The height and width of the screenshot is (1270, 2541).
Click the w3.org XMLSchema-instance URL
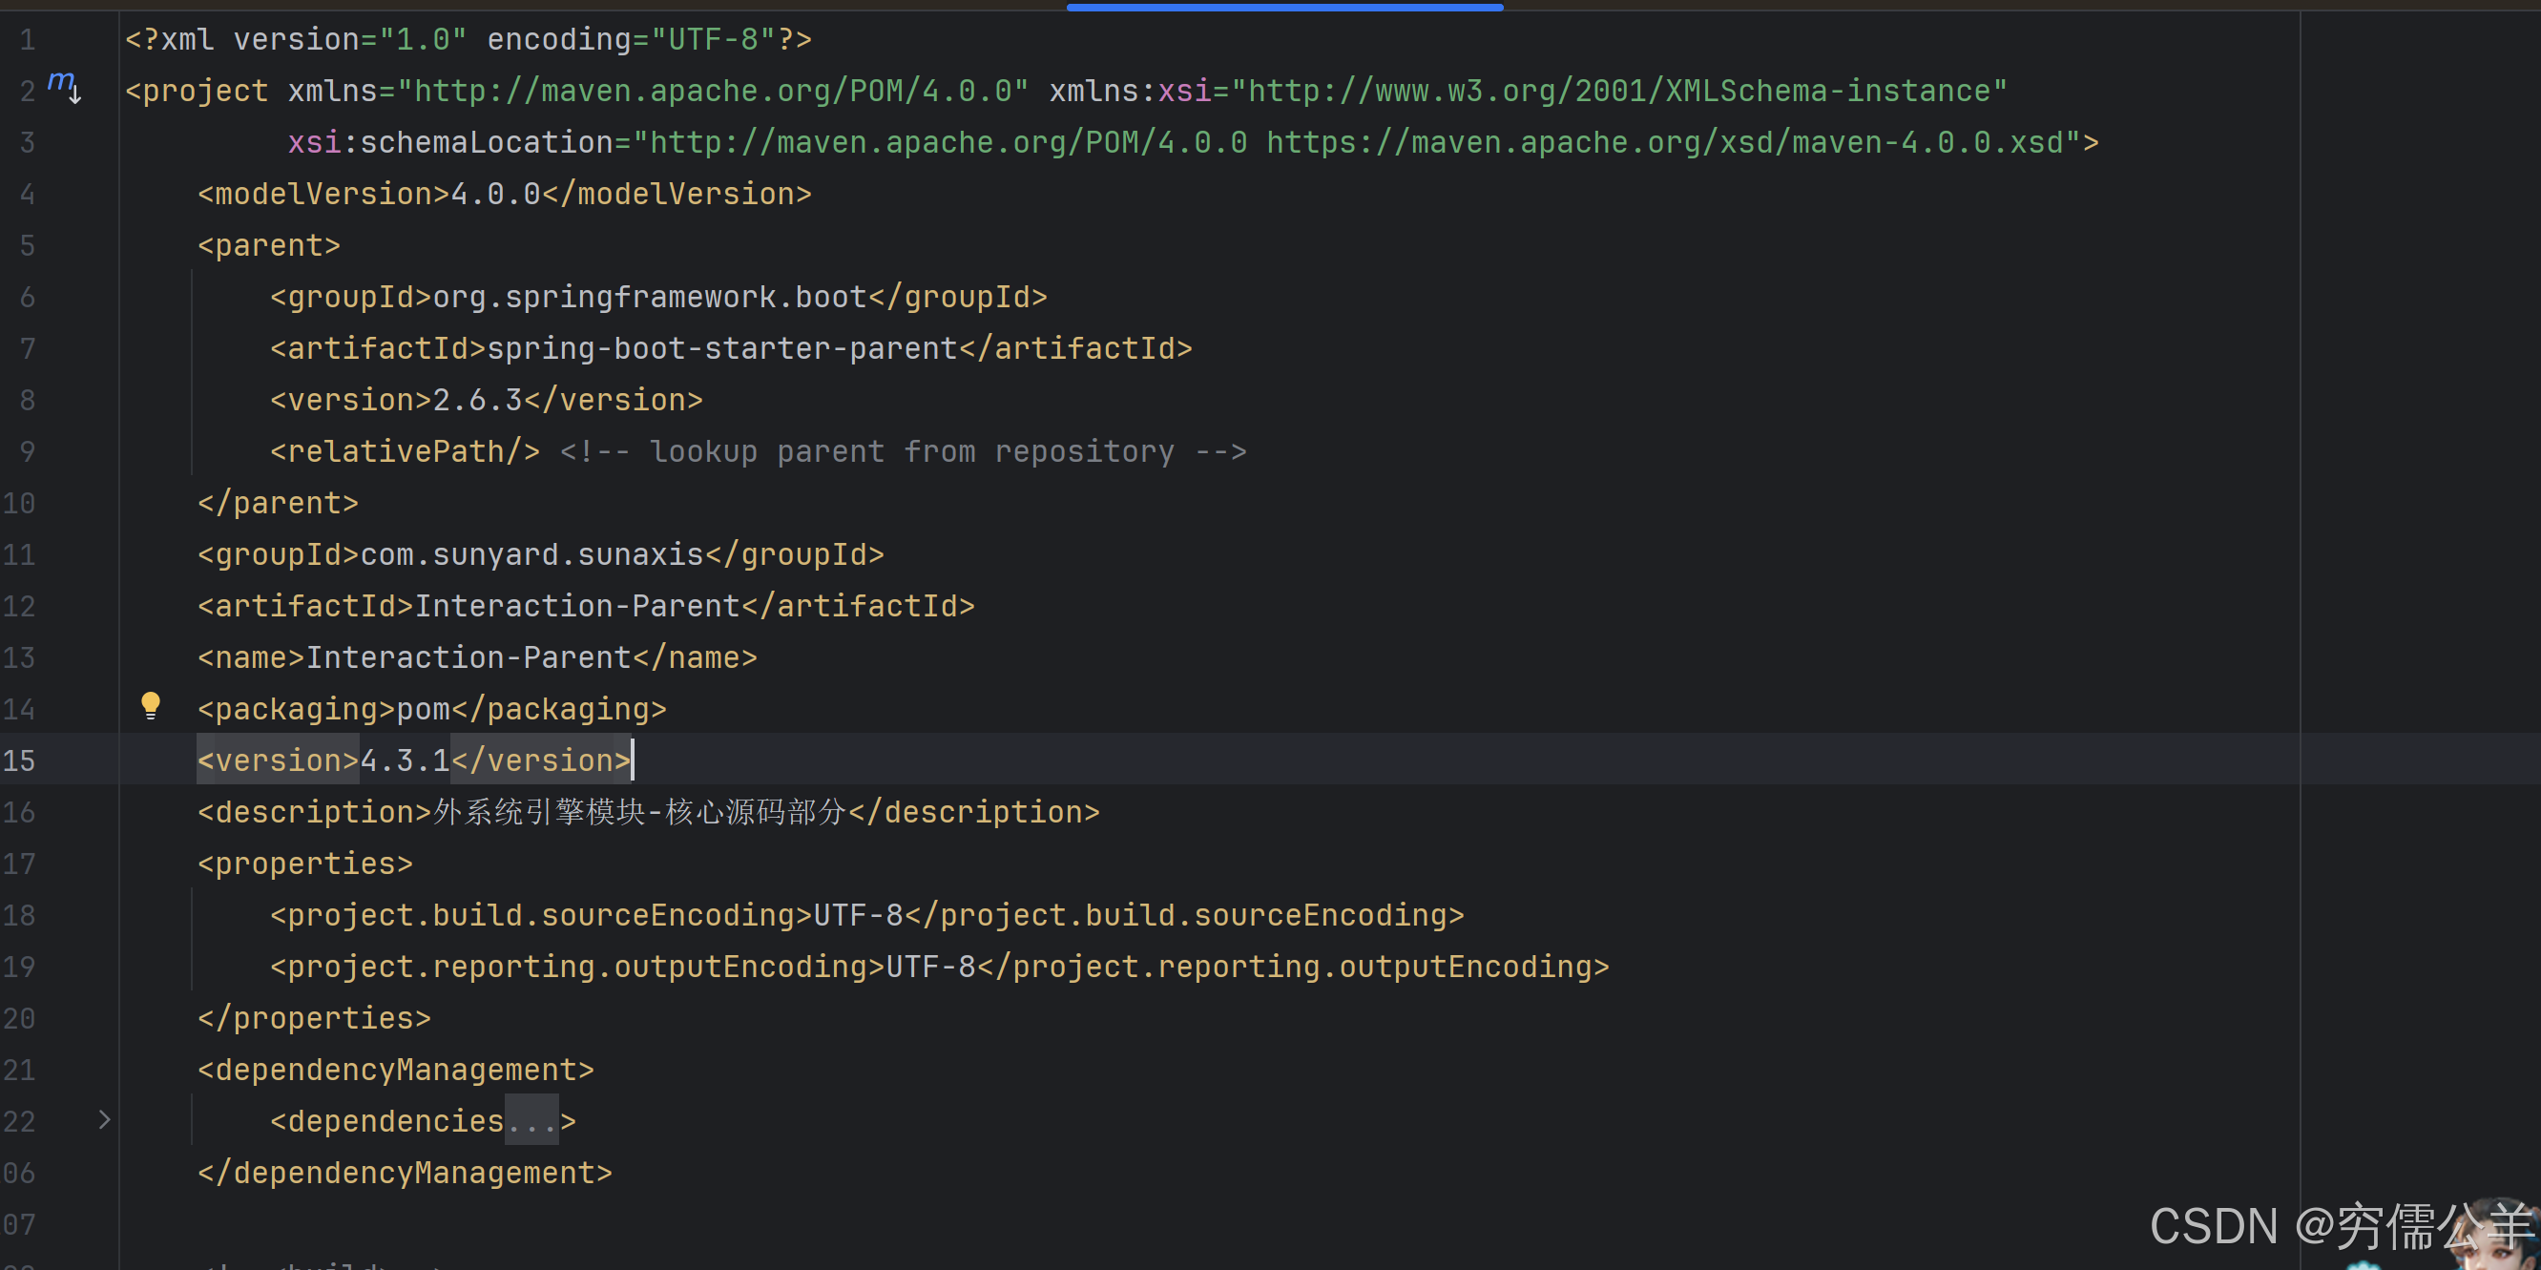[x=1619, y=92]
